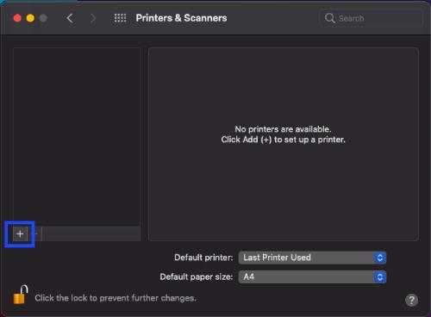This screenshot has height=317, width=431.
Task: Click inside the empty printers list
Action: click(77, 137)
